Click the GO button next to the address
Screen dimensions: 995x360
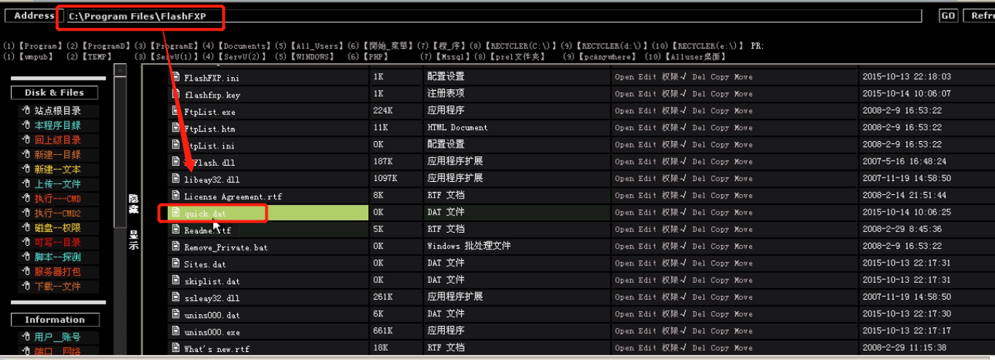coord(948,15)
